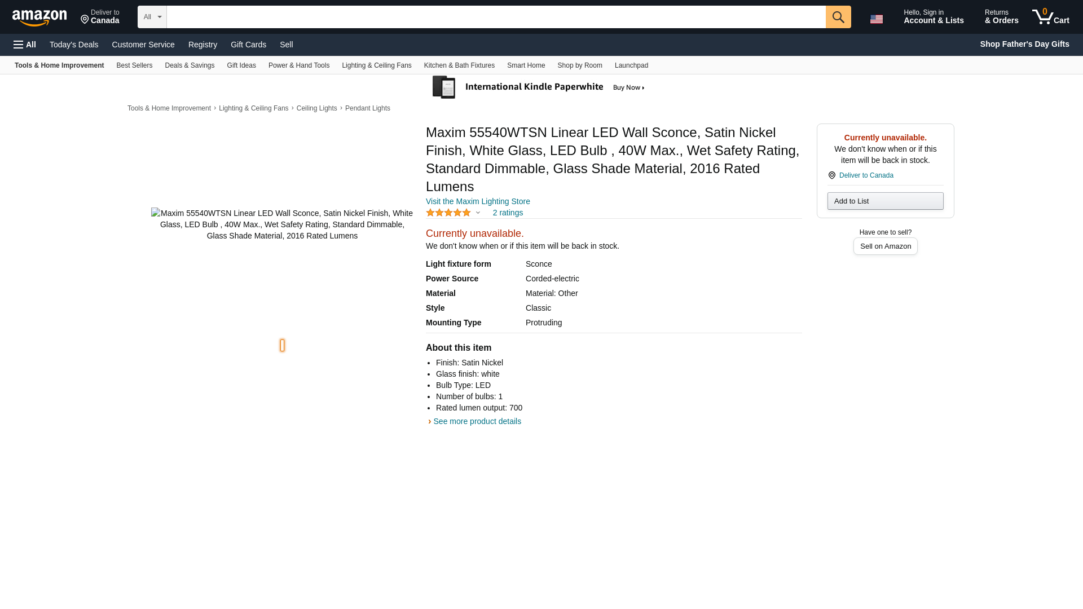The image size is (1083, 609).
Task: Open the 2 ratings link
Action: click(508, 213)
